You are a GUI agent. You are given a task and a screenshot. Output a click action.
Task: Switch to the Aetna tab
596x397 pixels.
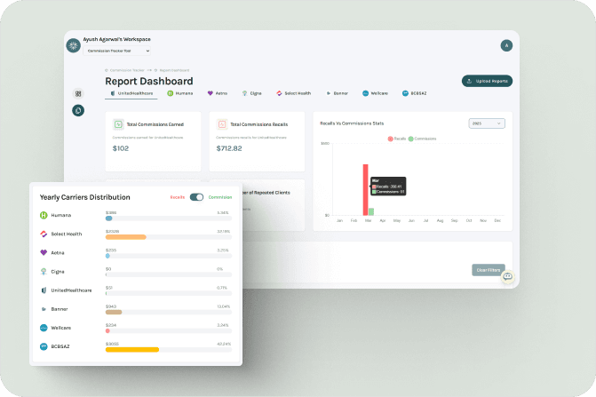click(x=218, y=93)
